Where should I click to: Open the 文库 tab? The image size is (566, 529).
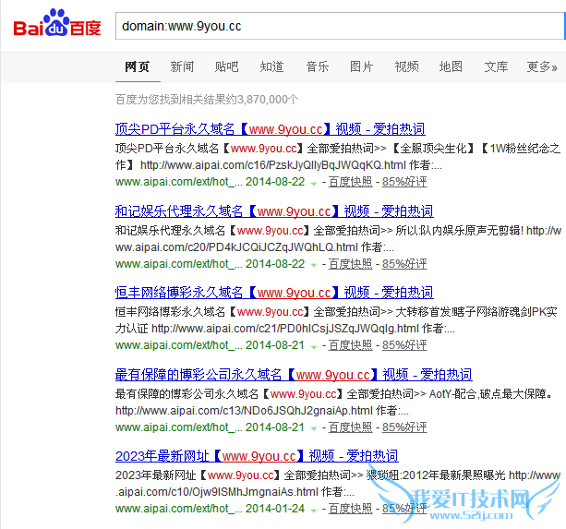496,66
